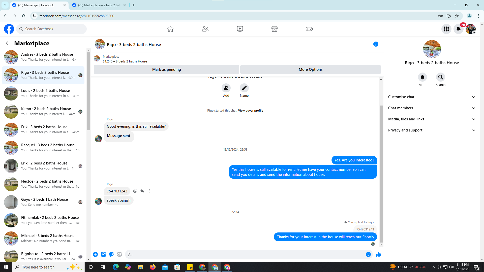Open the Windows Start menu
Screen dimensions: 484x272
point(6,267)
